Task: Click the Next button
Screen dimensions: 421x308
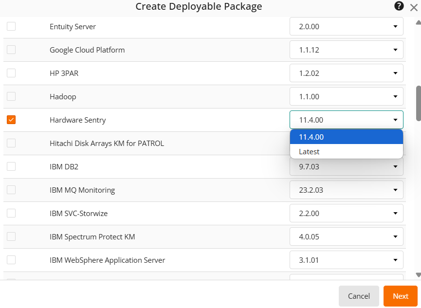Action: [x=400, y=296]
